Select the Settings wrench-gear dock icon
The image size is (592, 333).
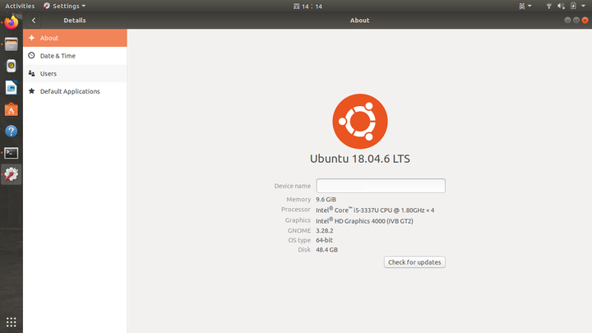[x=12, y=174]
